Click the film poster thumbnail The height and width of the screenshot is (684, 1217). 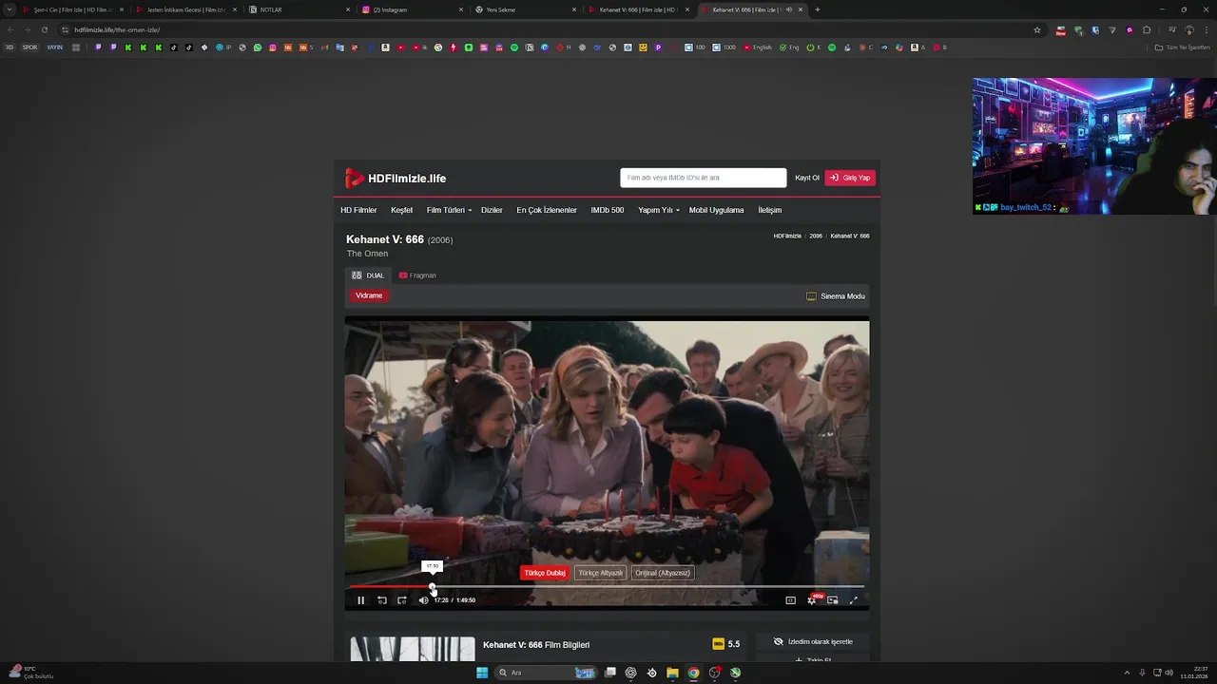pyautogui.click(x=413, y=649)
